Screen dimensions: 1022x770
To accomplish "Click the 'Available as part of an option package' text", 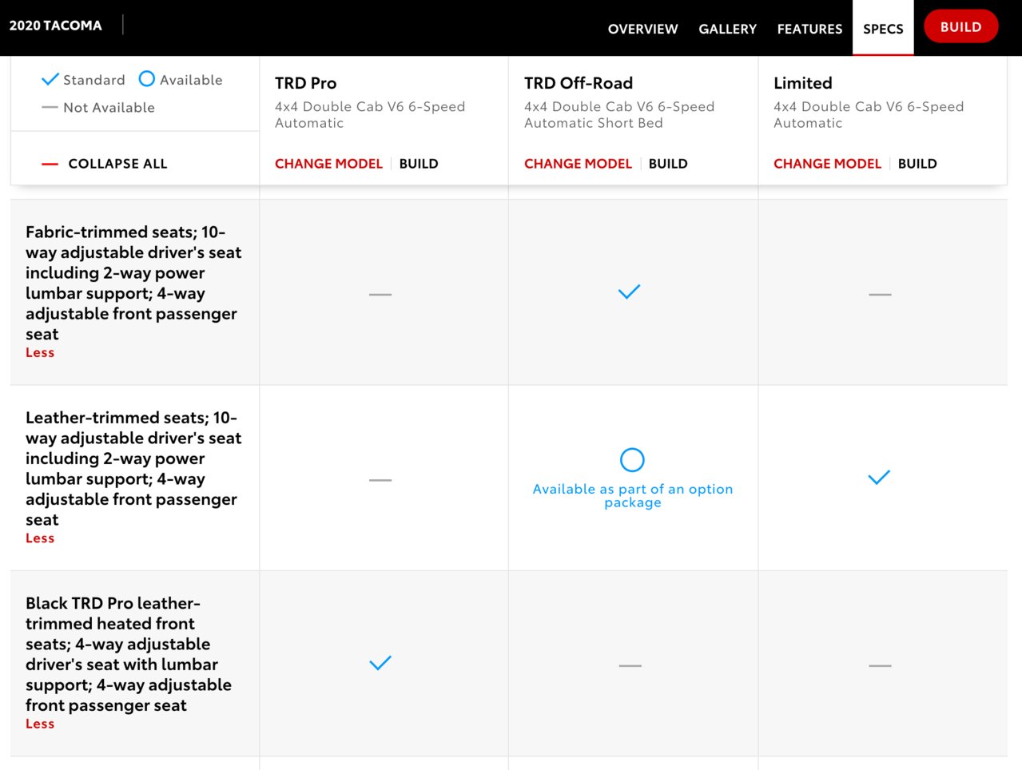I will click(633, 495).
